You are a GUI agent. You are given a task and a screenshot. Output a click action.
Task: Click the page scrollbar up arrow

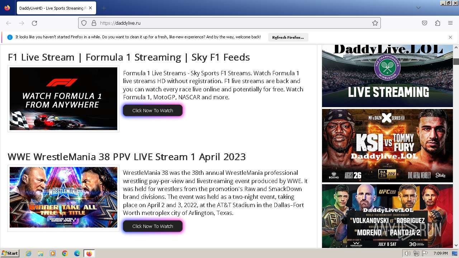(456, 47)
